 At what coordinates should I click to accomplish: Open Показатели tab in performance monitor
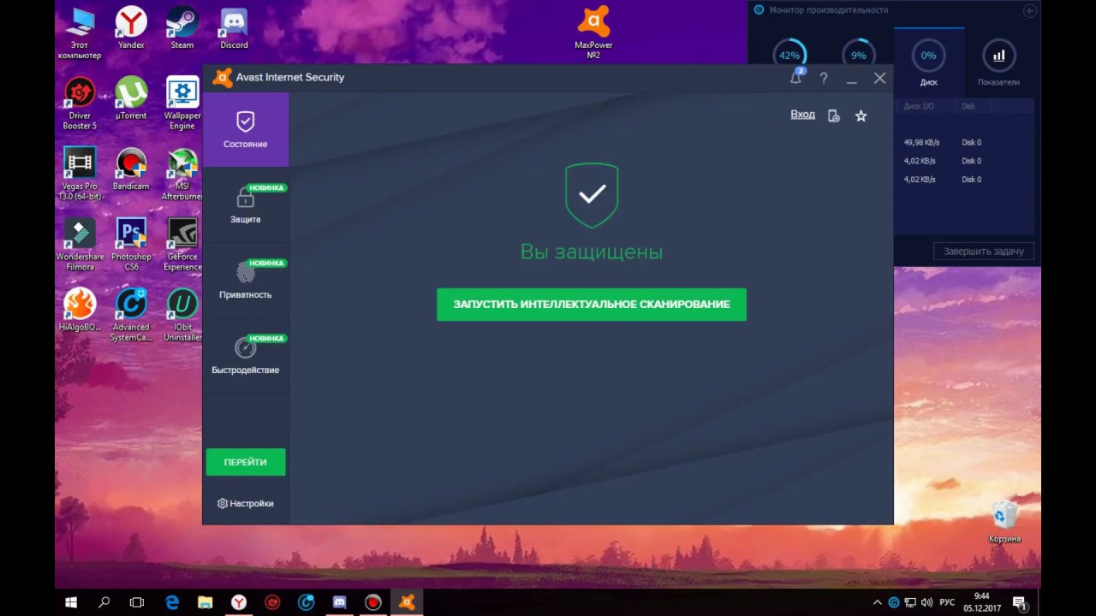(998, 62)
